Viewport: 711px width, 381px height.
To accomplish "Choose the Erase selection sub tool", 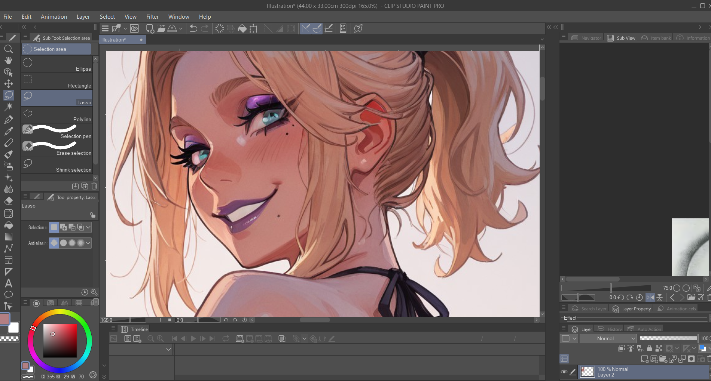I will click(57, 149).
